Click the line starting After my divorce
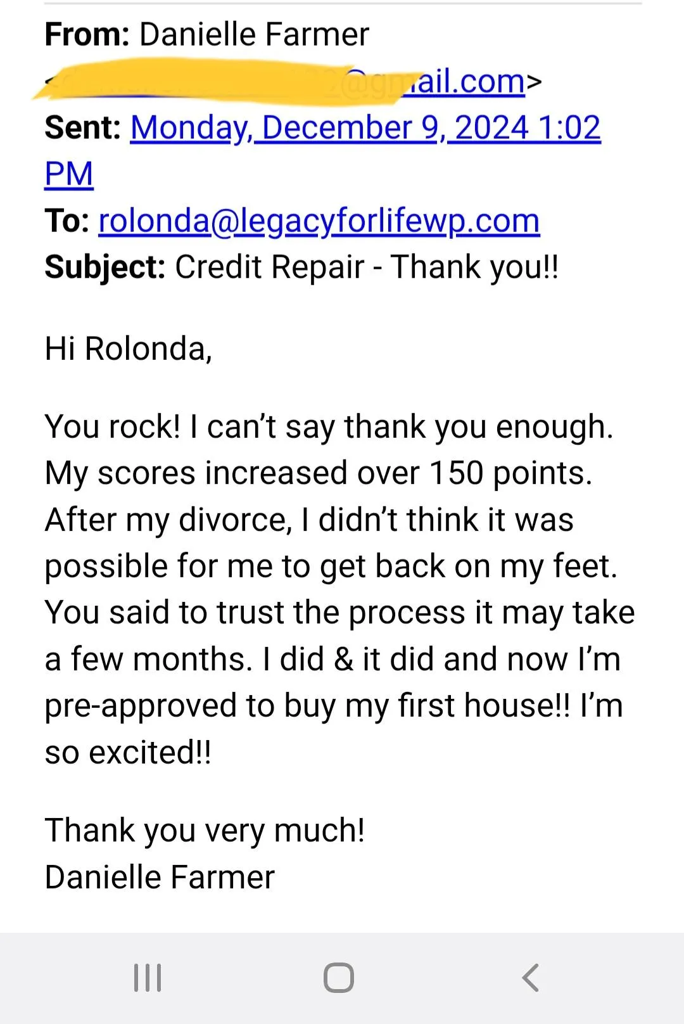This screenshot has height=1024, width=684. click(x=309, y=520)
